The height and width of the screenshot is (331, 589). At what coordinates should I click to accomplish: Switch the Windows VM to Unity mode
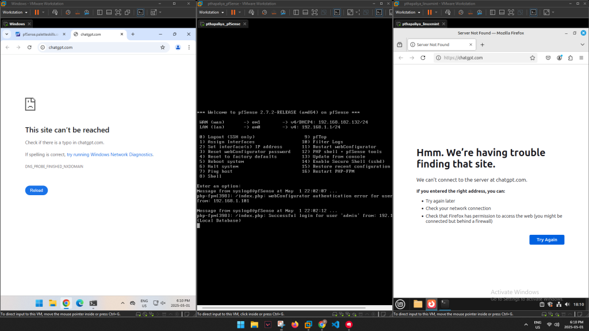point(127,13)
